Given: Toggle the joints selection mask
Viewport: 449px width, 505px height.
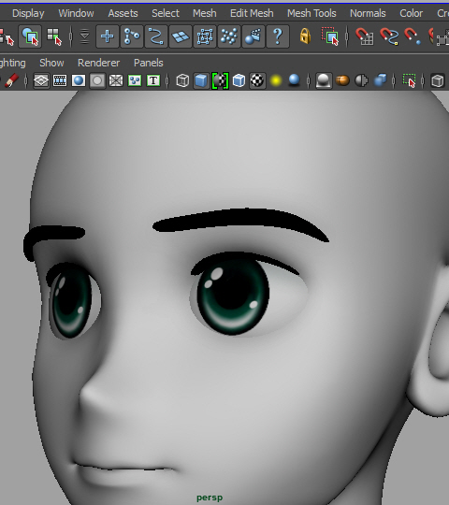Looking at the screenshot, I should (x=132, y=36).
